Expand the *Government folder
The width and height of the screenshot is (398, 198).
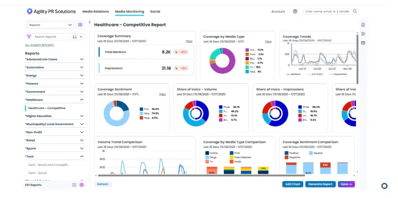82,92
